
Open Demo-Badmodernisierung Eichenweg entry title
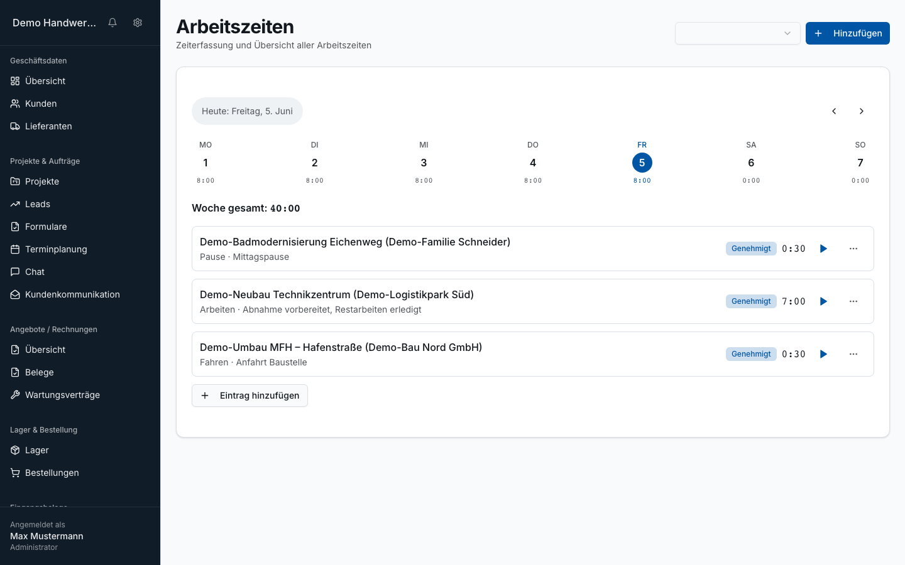(355, 242)
